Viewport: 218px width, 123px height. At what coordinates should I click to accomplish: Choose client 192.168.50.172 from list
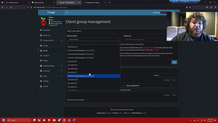94,47
